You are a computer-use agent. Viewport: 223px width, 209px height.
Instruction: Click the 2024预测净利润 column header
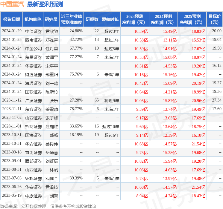tap(163, 19)
